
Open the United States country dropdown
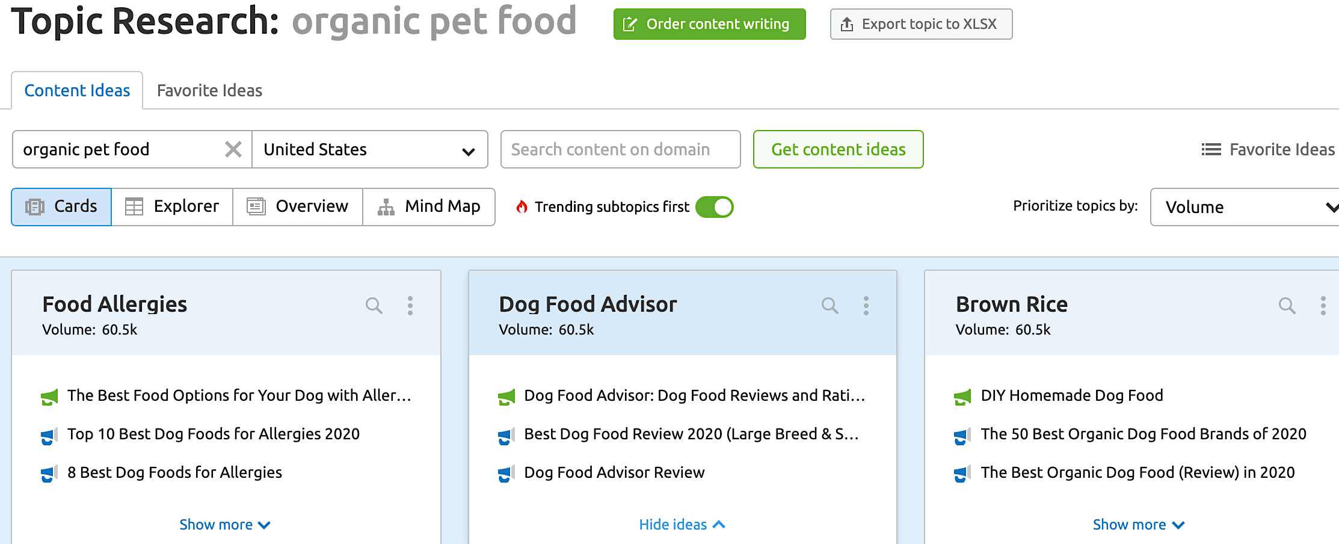coord(369,149)
